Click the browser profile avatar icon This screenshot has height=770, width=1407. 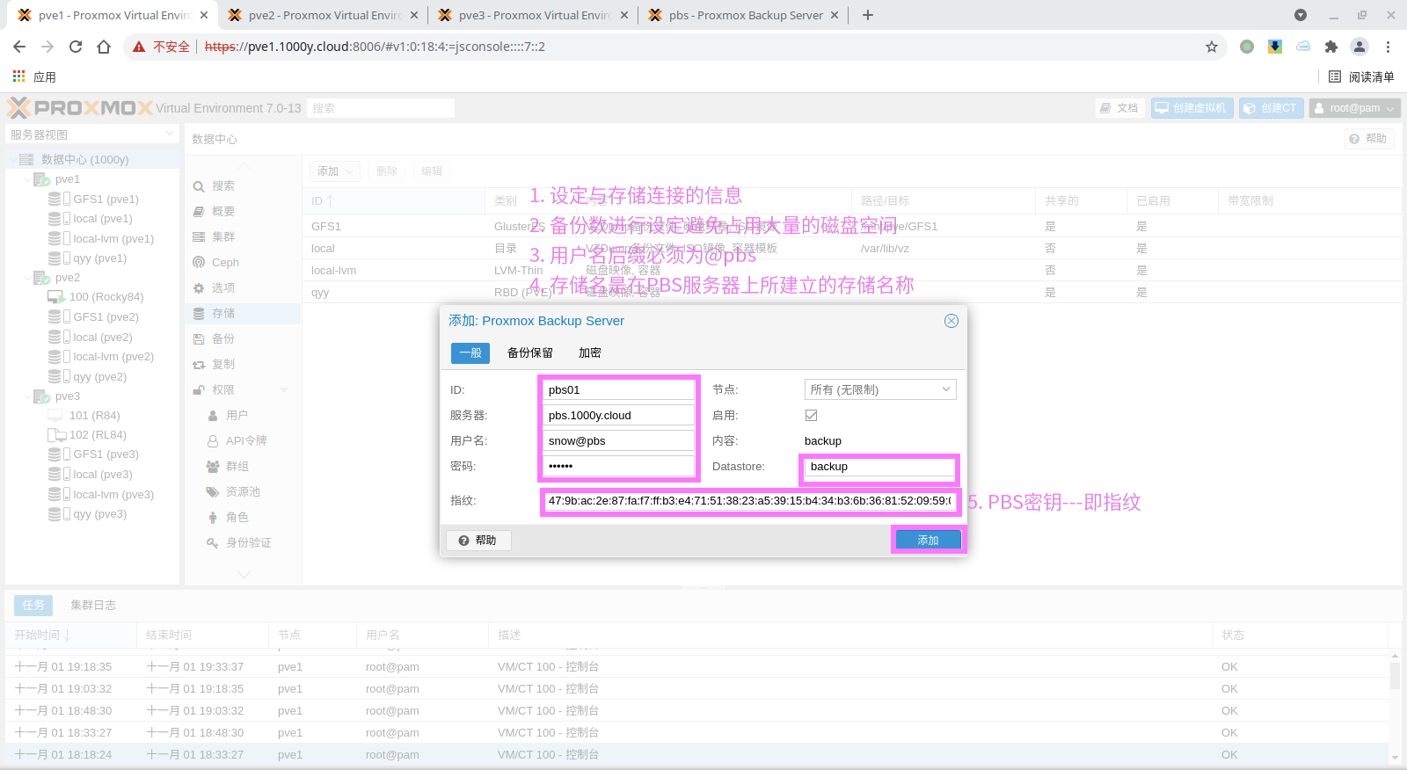click(x=1360, y=47)
